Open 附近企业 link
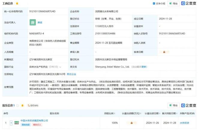 click(x=71, y=74)
